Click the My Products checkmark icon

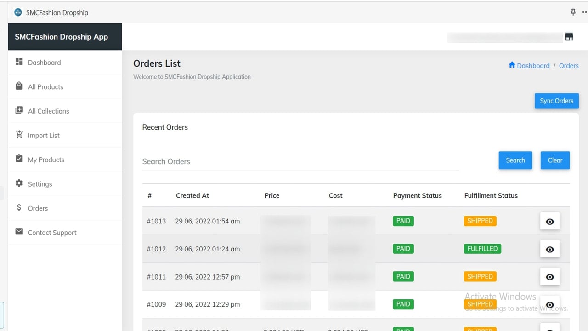tap(19, 159)
